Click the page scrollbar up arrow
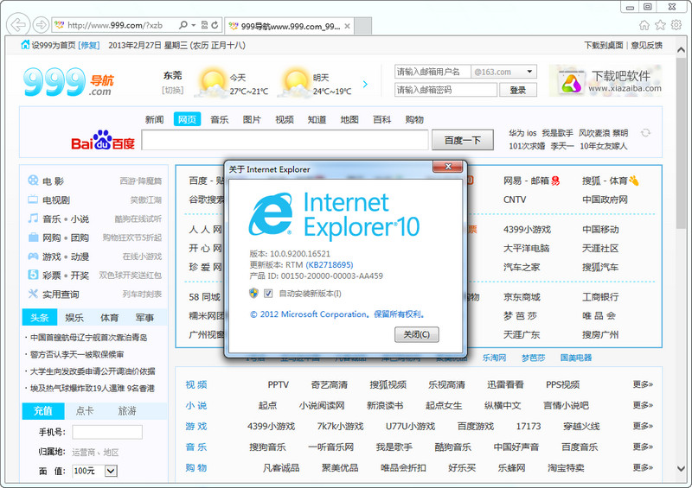The image size is (692, 488). 681,50
